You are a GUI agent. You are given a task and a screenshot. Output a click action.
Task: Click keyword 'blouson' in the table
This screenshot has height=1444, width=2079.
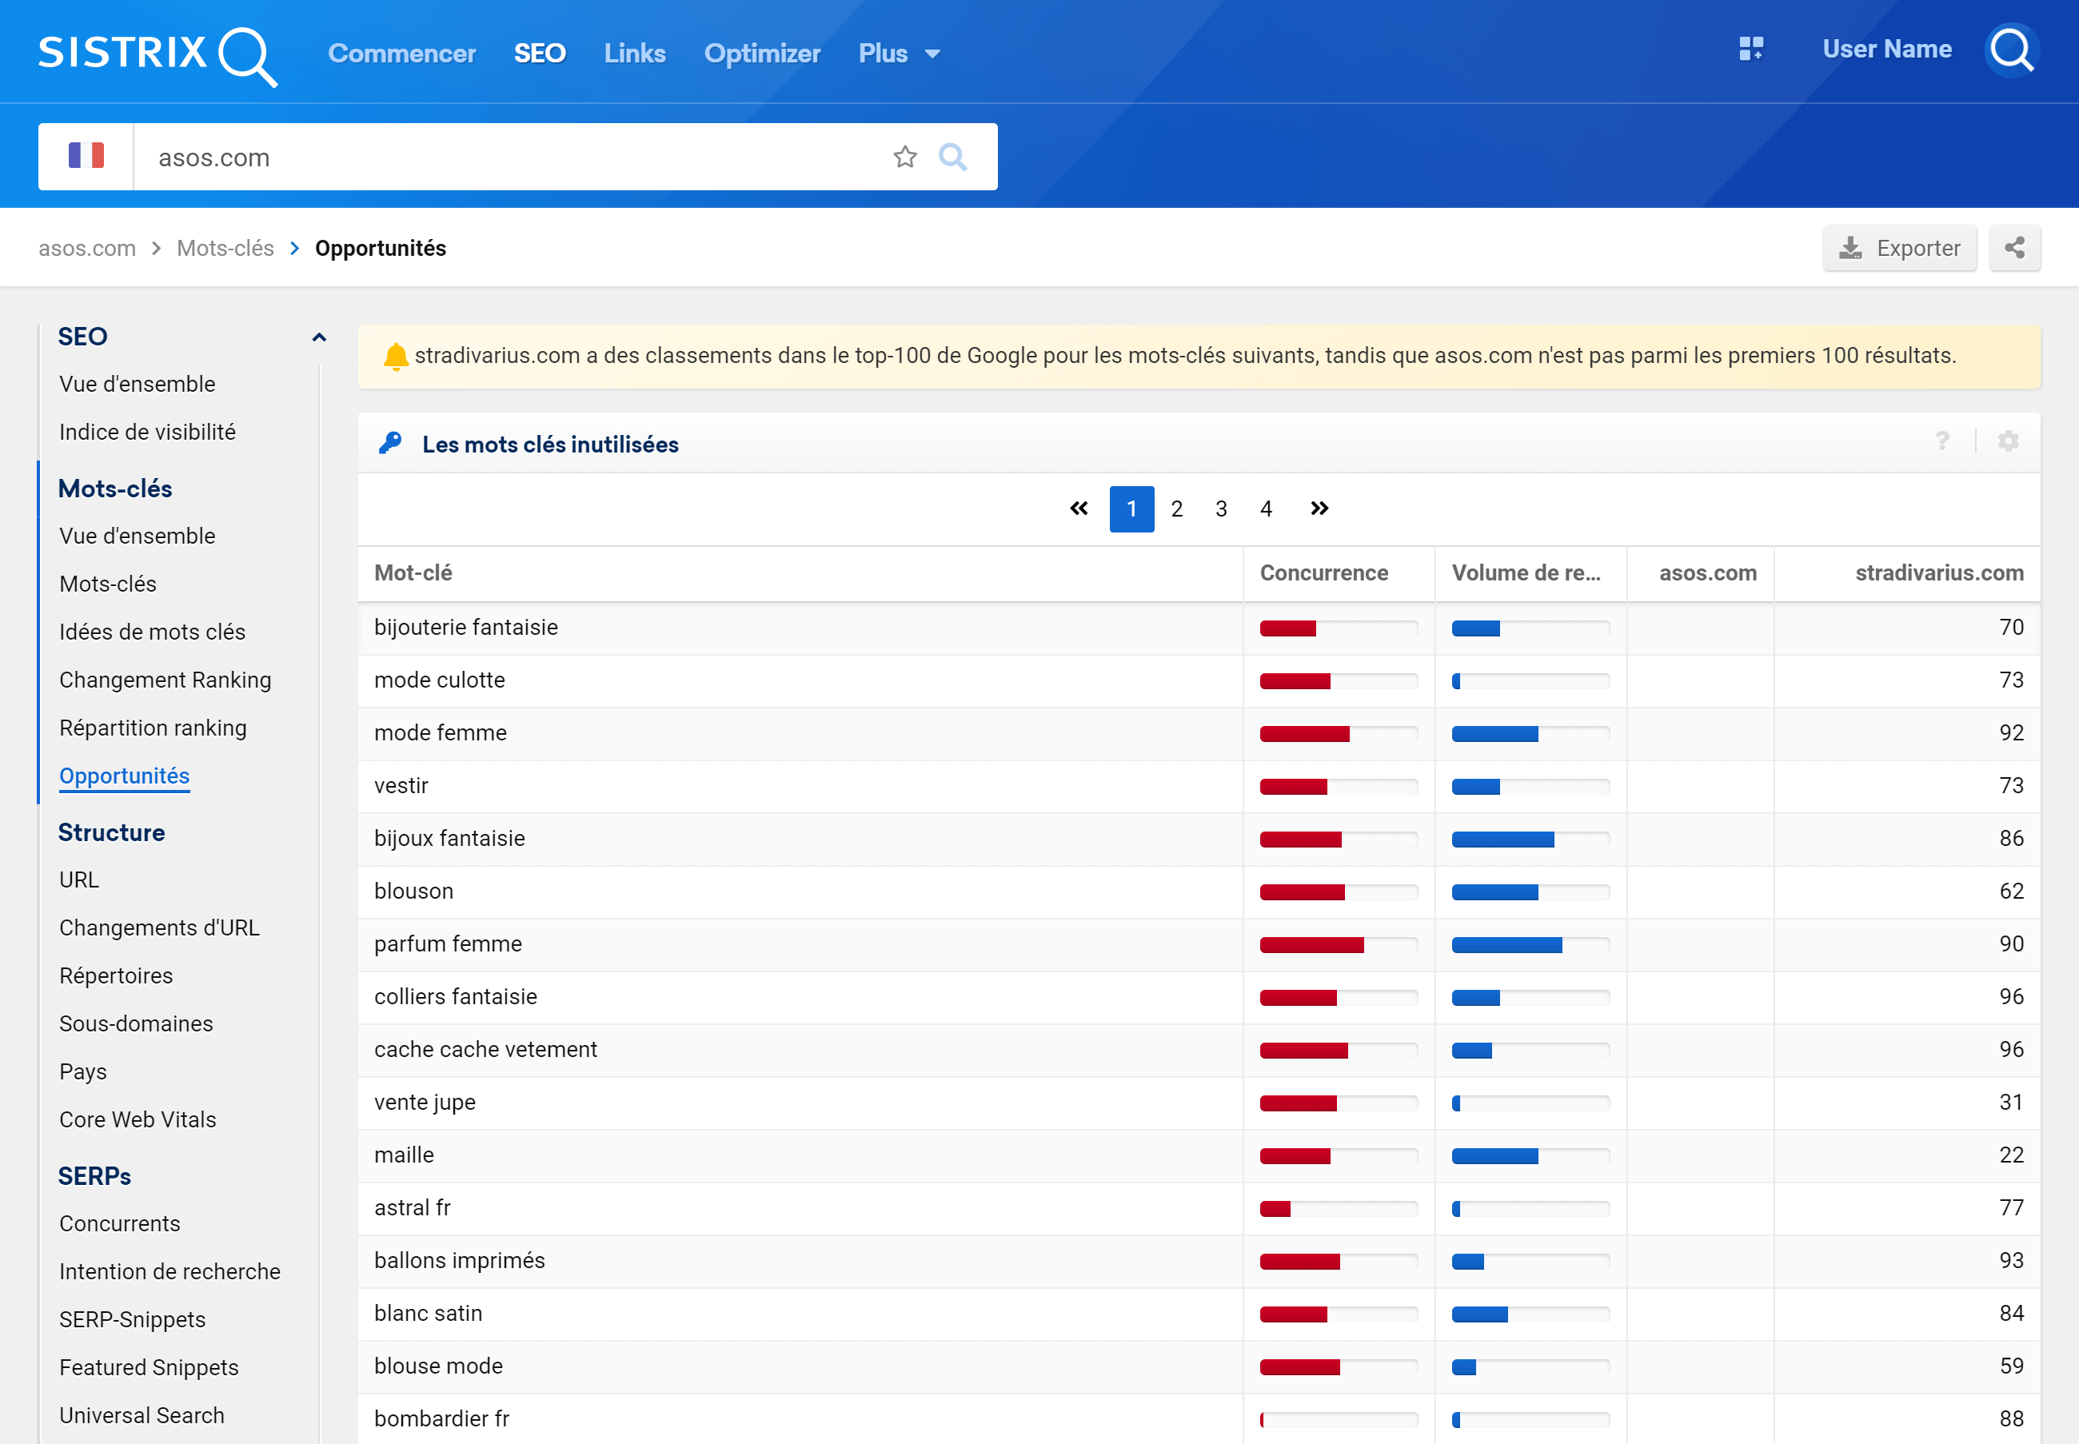click(x=413, y=892)
